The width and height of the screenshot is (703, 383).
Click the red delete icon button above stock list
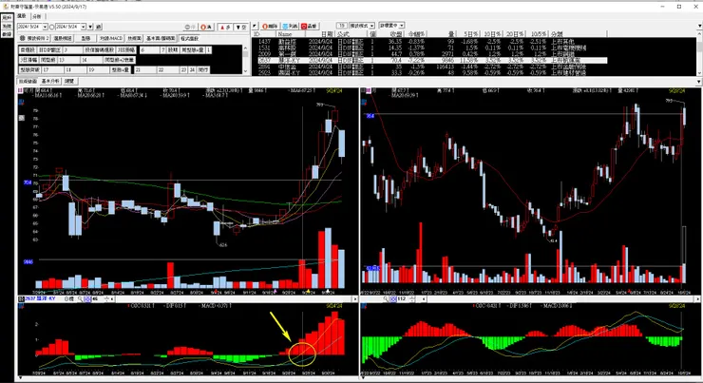tap(270, 26)
